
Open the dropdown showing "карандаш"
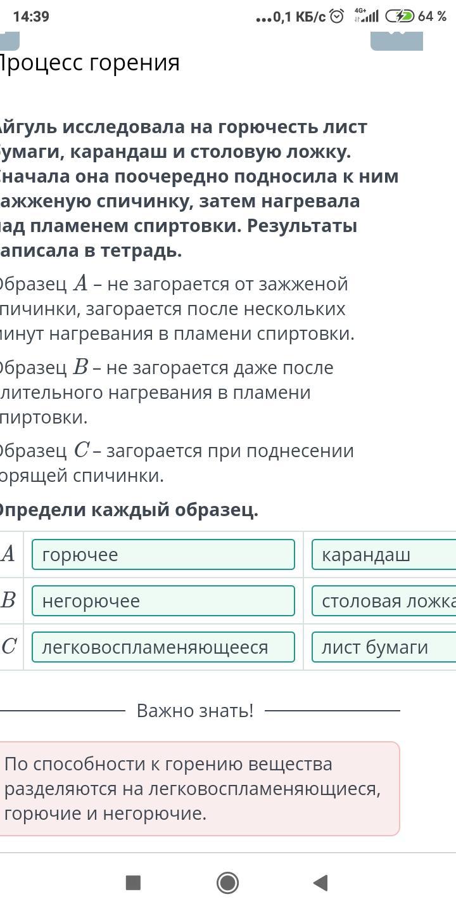point(384,555)
